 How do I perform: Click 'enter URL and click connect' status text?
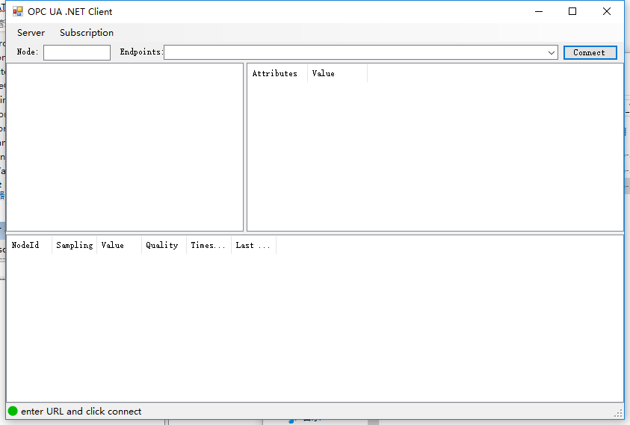(x=81, y=412)
